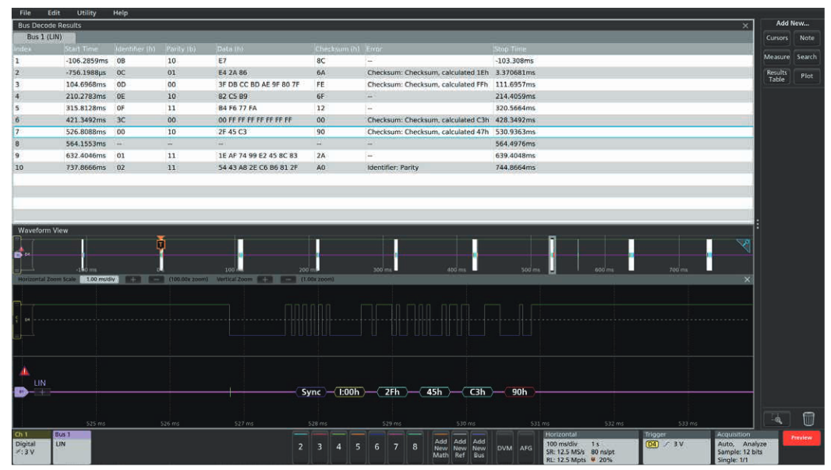This screenshot has height=470, width=831.
Task: Open the Utility menu
Action: 87,13
